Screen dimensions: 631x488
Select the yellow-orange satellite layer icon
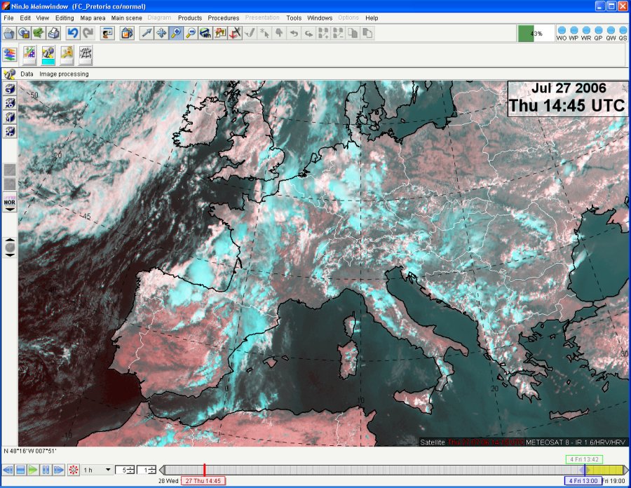(67, 55)
